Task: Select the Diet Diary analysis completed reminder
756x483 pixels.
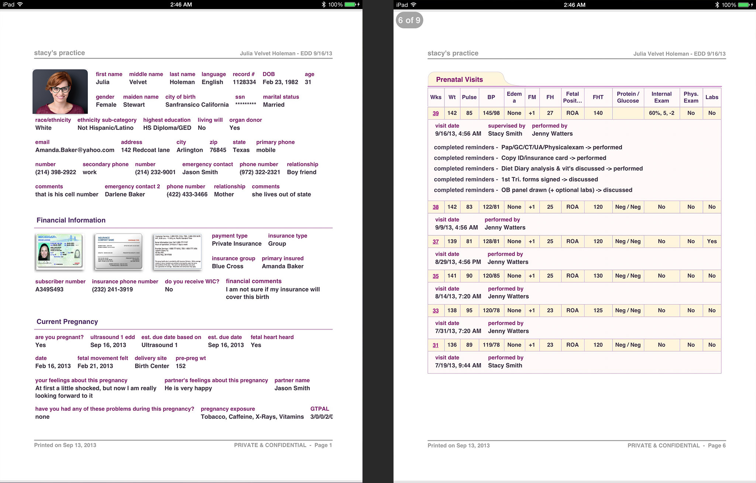Action: pyautogui.click(x=539, y=169)
